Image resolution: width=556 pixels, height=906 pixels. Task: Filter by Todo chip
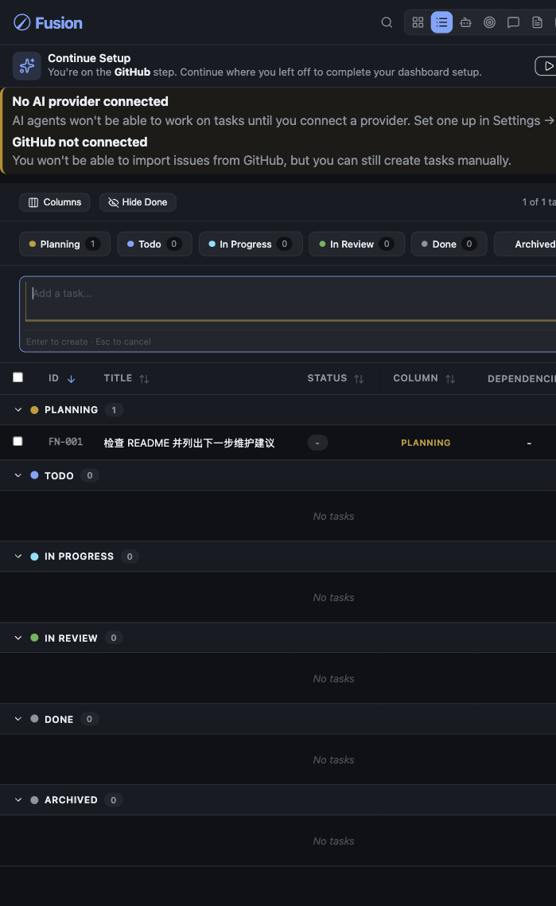(155, 244)
